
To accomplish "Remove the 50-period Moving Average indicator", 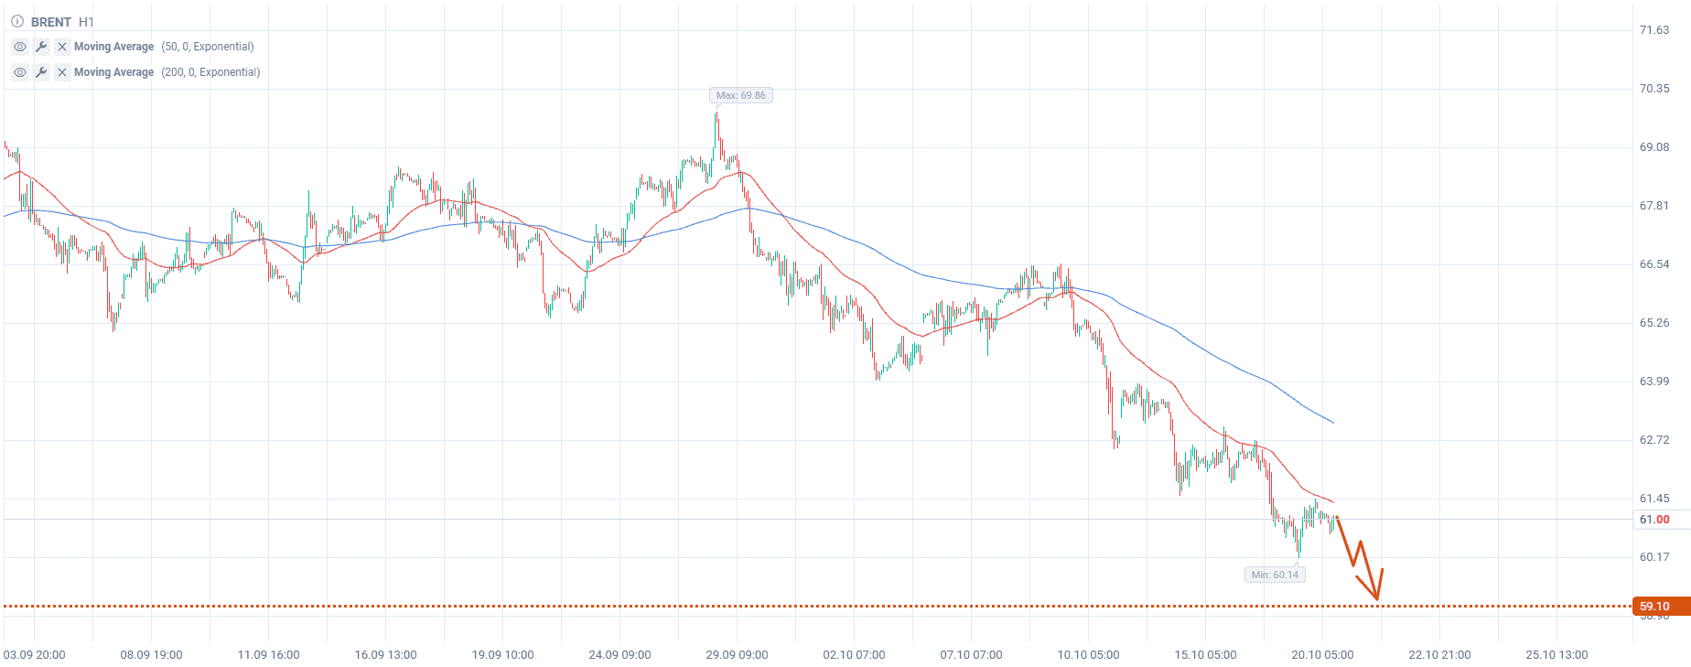I will click(x=62, y=47).
